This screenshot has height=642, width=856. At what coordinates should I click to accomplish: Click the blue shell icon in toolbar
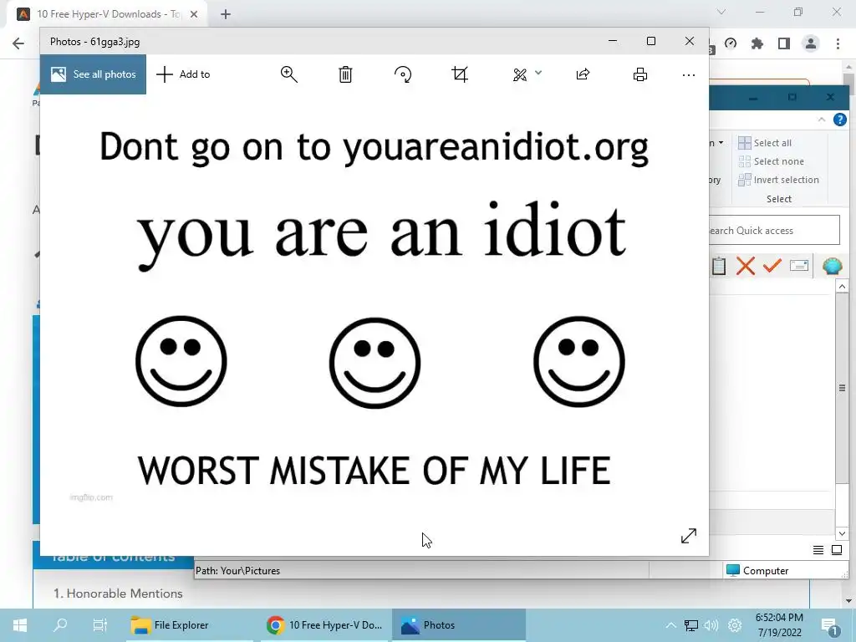coord(832,267)
